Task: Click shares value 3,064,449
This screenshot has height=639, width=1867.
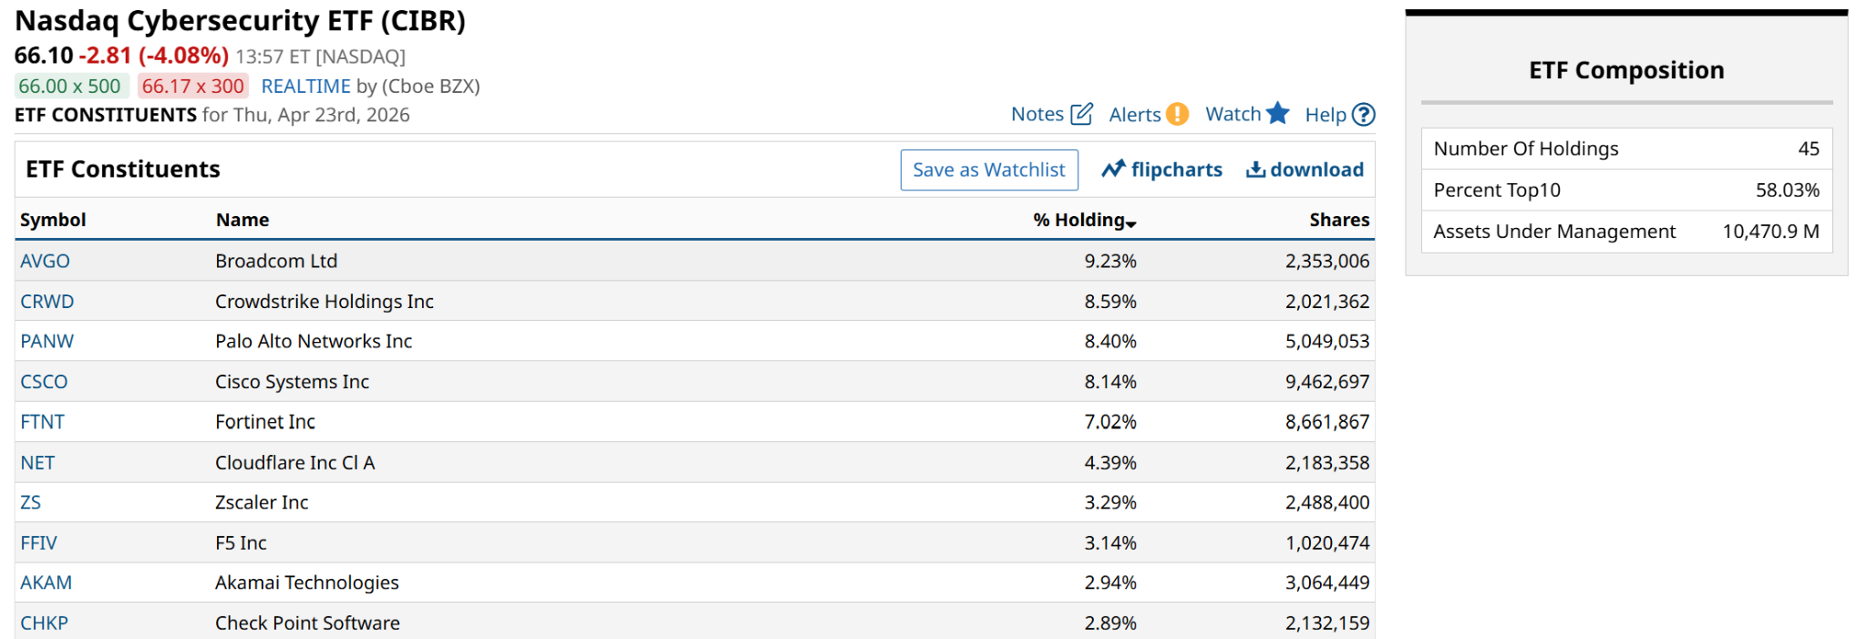Action: click(x=1327, y=582)
